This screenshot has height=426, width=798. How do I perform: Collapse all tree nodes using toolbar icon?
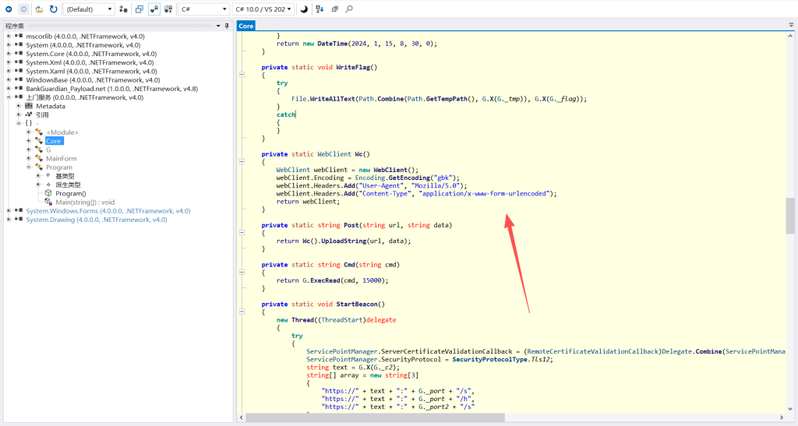coord(335,9)
